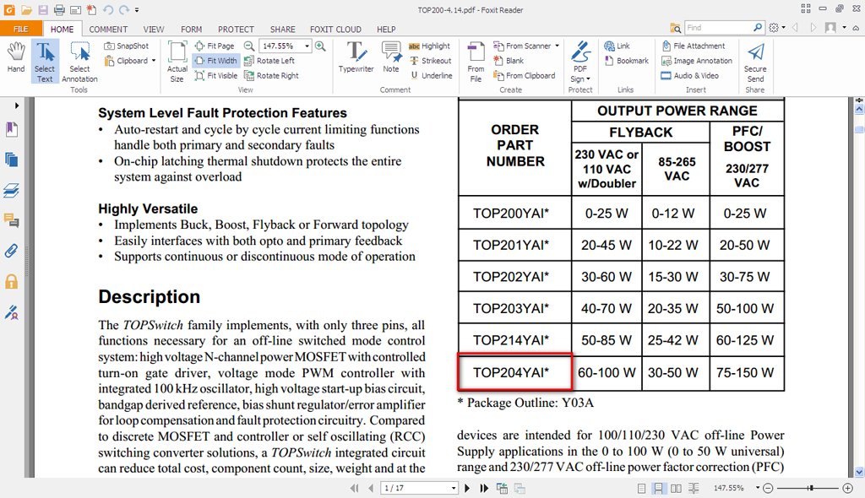This screenshot has height=498, width=865.
Task: Insert Audio & Video
Action: pos(690,76)
